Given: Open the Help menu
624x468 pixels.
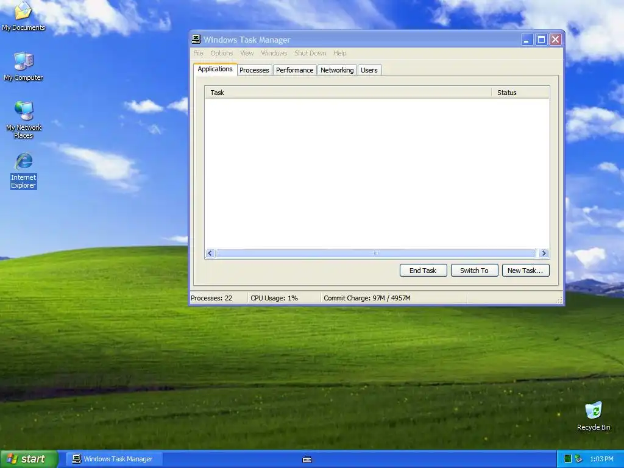Looking at the screenshot, I should click(x=339, y=53).
